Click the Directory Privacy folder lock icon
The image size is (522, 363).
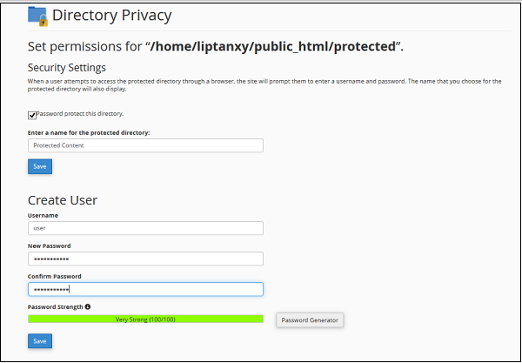tap(37, 16)
